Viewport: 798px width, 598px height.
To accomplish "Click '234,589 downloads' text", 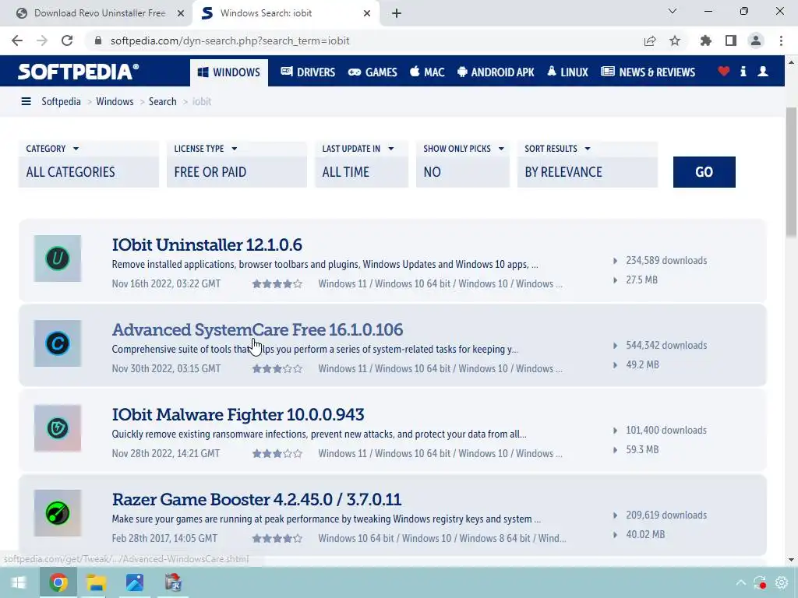I will [x=666, y=260].
